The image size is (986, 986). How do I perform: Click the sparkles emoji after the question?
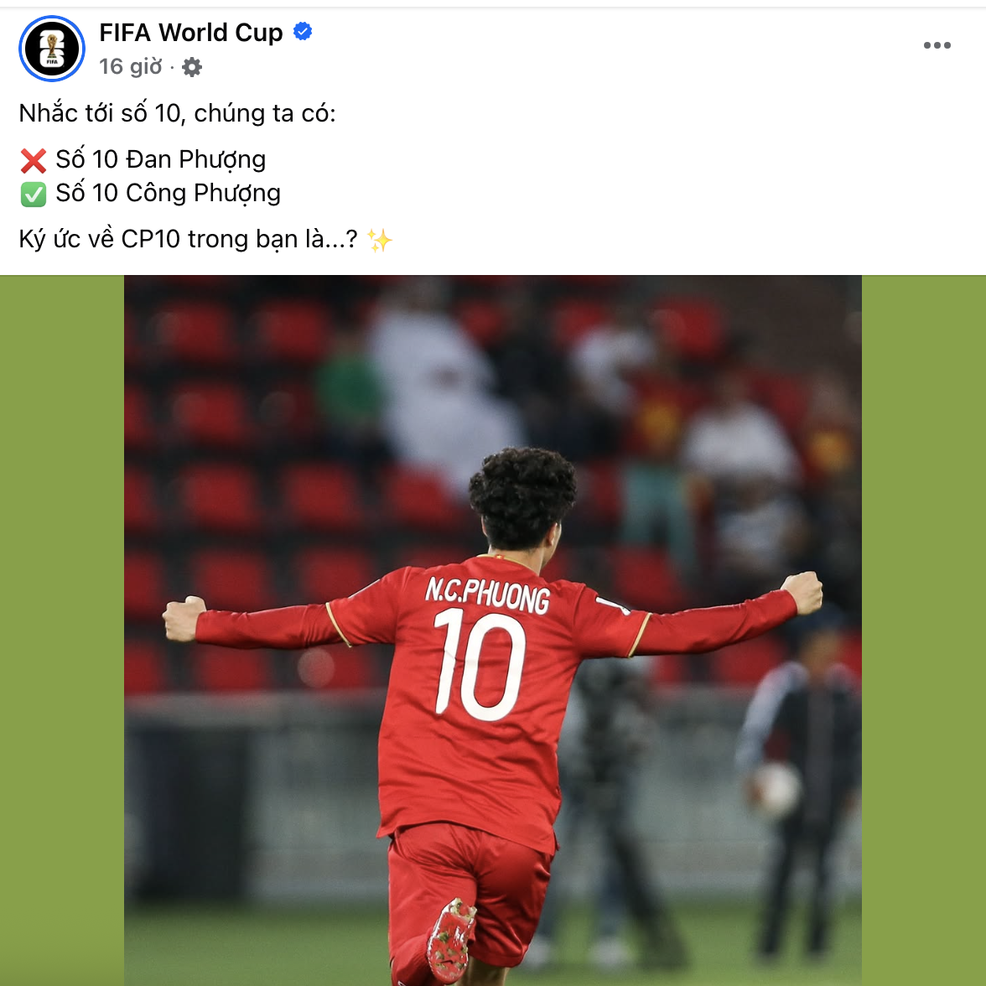pos(380,240)
